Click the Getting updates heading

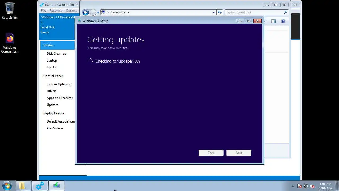click(x=116, y=40)
